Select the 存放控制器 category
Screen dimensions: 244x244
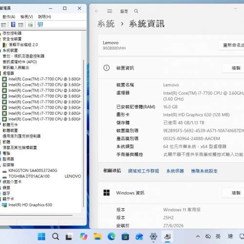[x=12, y=33]
